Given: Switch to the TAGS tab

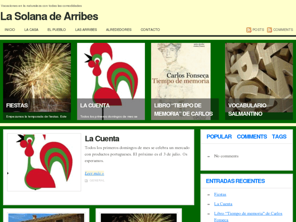Looking at the screenshot, I should click(279, 136).
